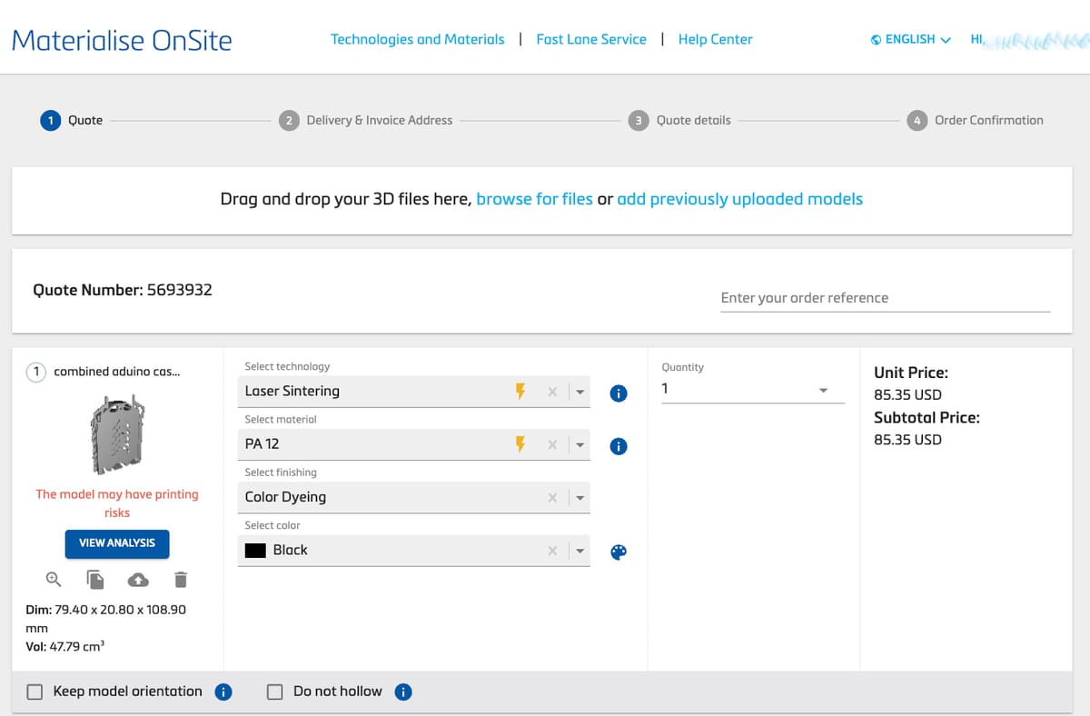Clear Laser Sintering technology with the X
The height and width of the screenshot is (716, 1090).
[551, 393]
